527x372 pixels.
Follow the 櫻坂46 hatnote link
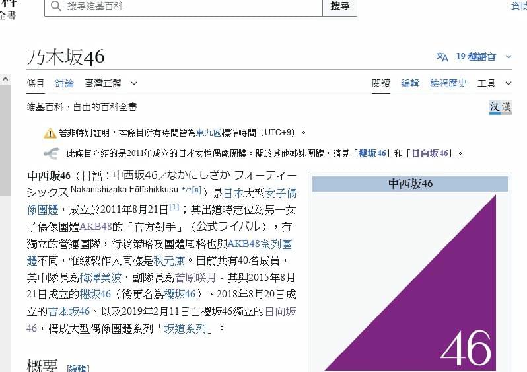click(372, 153)
